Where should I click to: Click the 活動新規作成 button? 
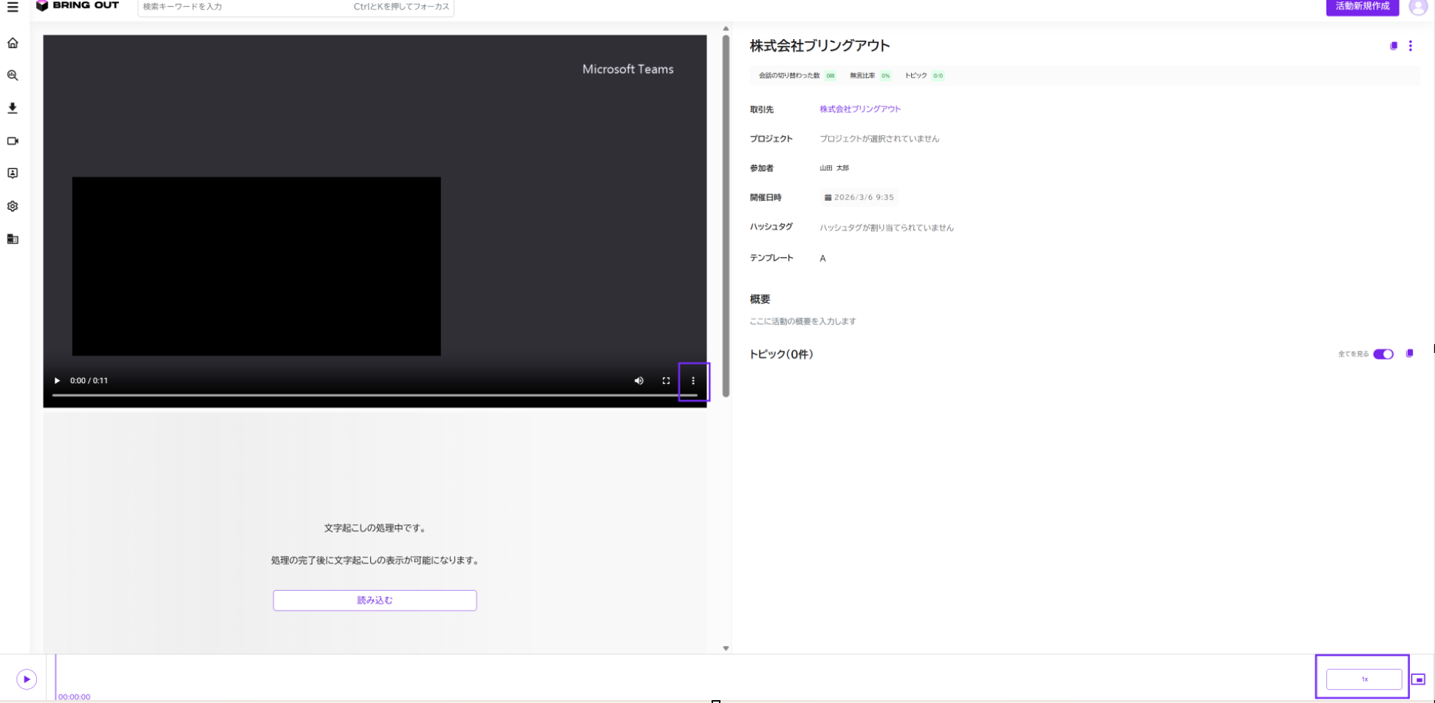point(1362,7)
